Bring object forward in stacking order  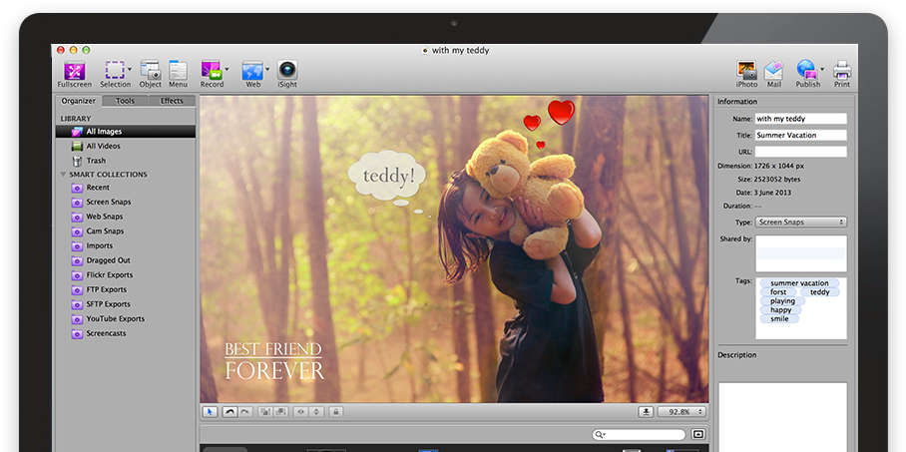[x=265, y=412]
